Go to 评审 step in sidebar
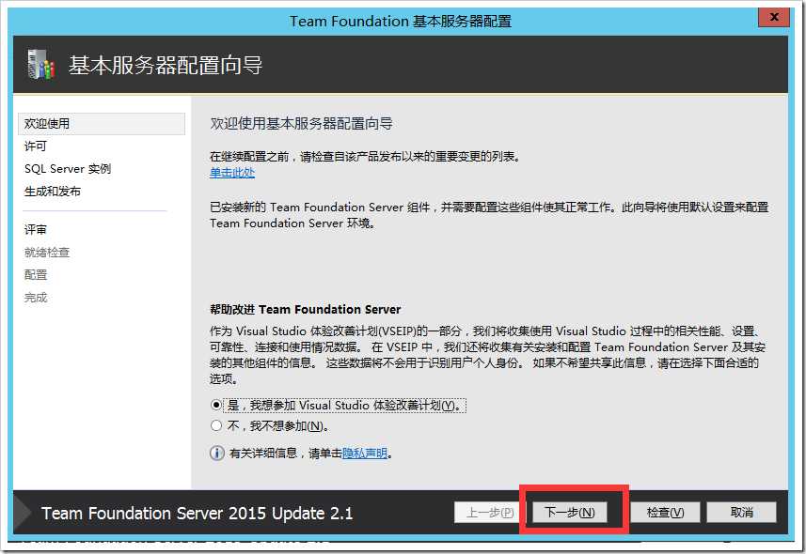 (36, 229)
